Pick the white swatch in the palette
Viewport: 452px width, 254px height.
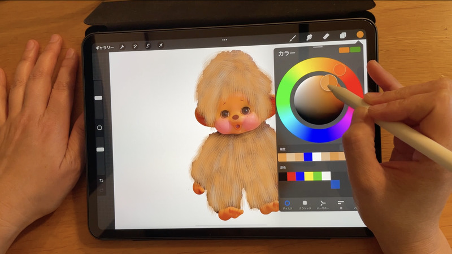point(327,176)
